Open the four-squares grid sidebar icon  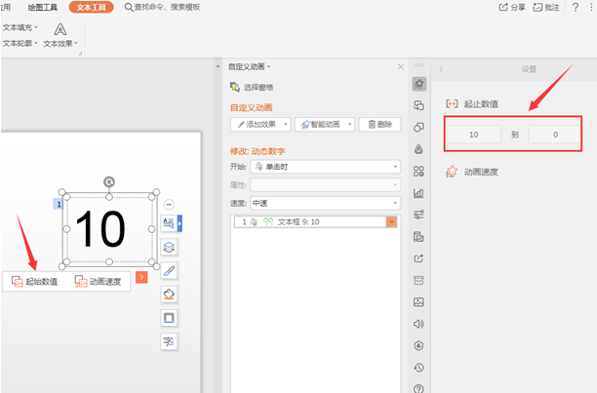point(418,172)
